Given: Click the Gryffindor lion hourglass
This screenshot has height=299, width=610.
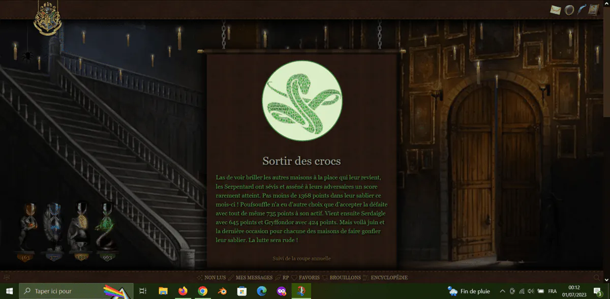Looking at the screenshot, I should point(29,227).
